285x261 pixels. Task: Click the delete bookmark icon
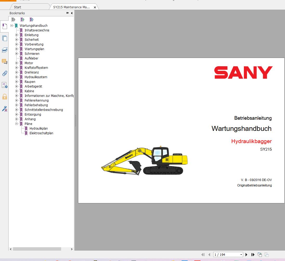tap(13, 20)
